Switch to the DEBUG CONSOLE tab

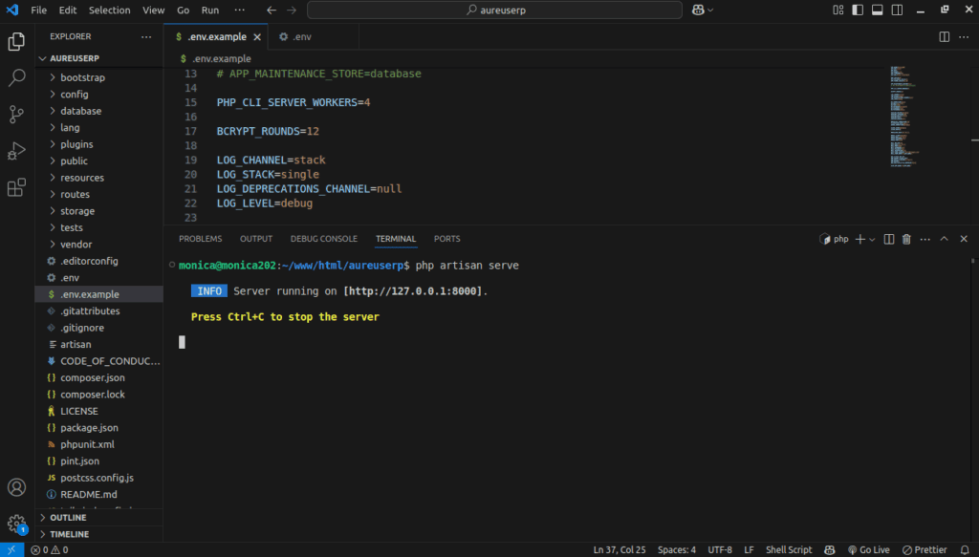pyautogui.click(x=324, y=239)
